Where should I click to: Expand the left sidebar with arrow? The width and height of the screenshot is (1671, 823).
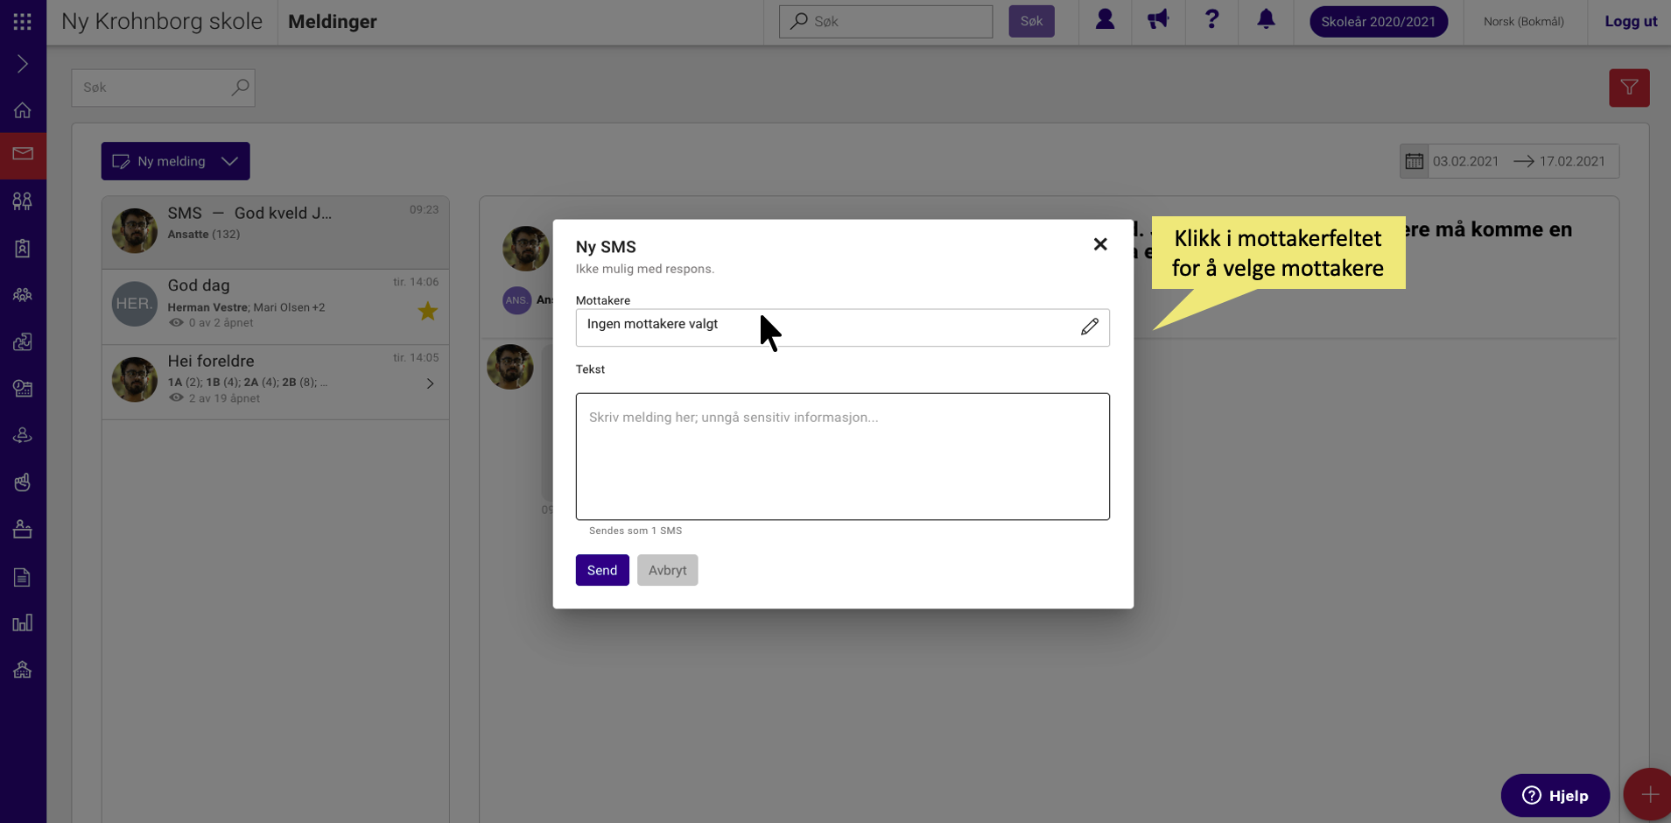pyautogui.click(x=23, y=64)
